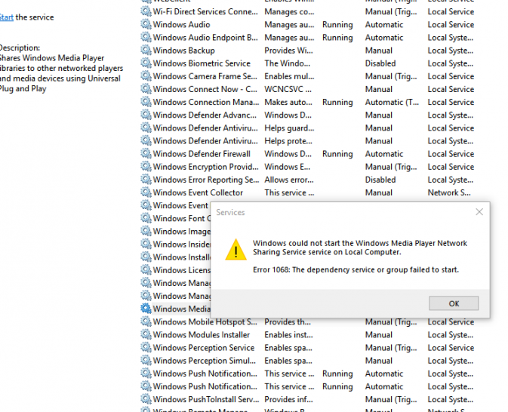Image resolution: width=508 pixels, height=412 pixels.
Task: Select the Windows Defender Firewall gear icon
Action: pyautogui.click(x=146, y=154)
